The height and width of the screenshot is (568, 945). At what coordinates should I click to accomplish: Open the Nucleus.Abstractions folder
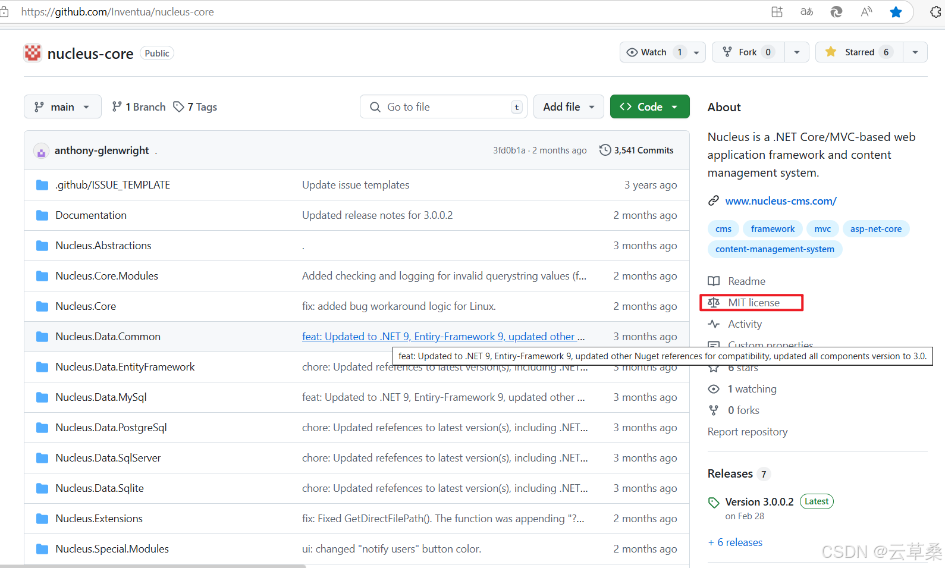[103, 246]
